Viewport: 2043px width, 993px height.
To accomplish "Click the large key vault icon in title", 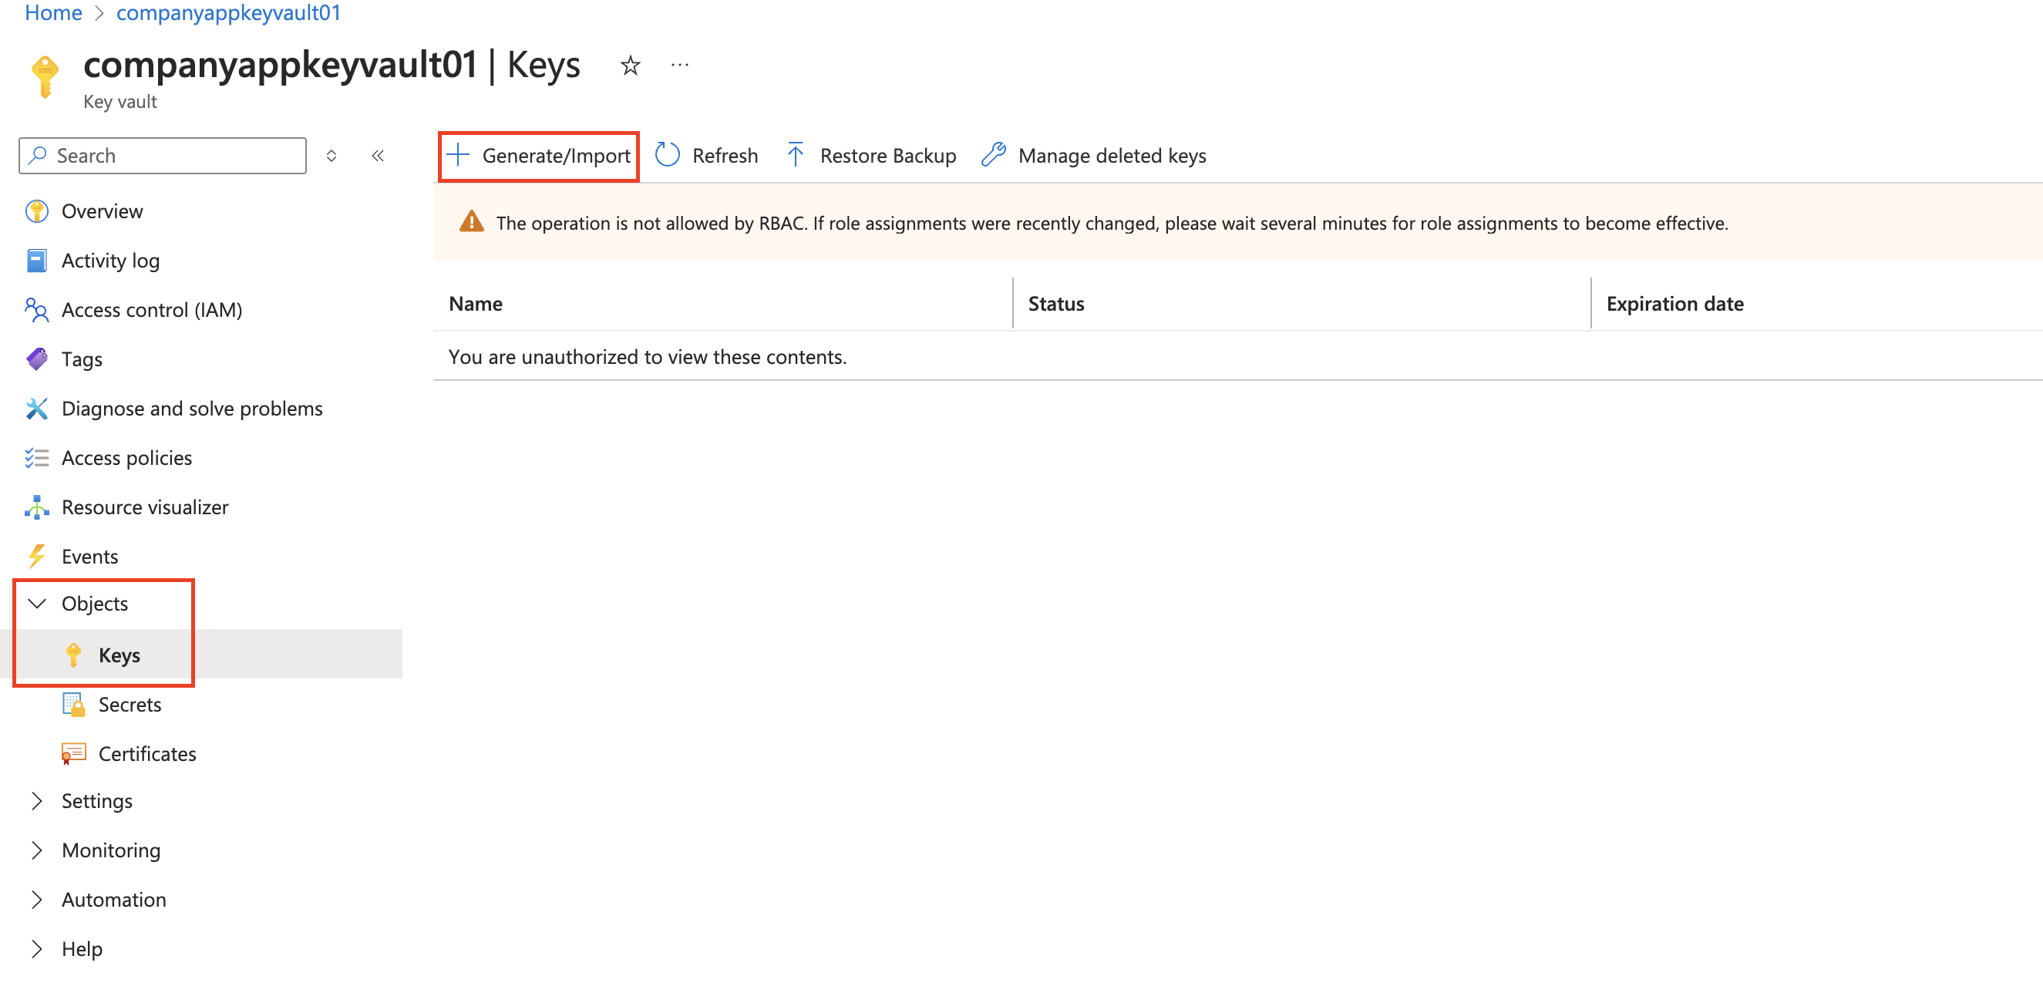I will [45, 76].
